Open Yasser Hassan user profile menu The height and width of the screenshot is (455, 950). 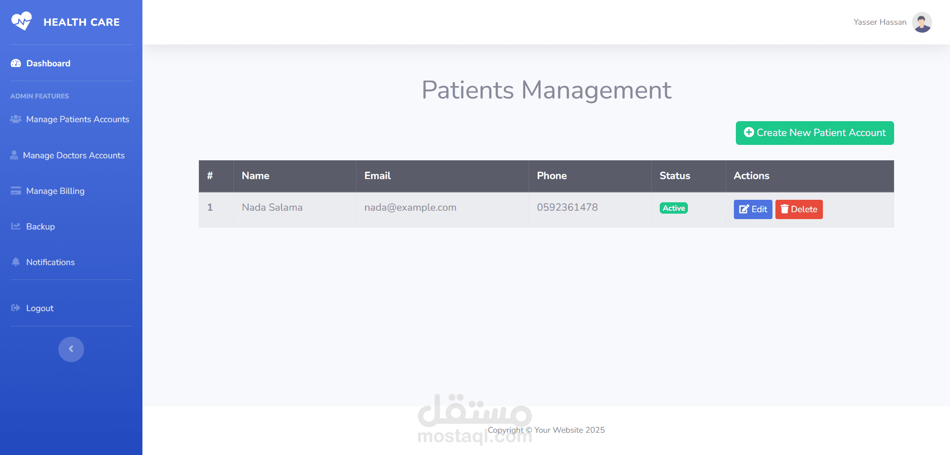(x=880, y=22)
